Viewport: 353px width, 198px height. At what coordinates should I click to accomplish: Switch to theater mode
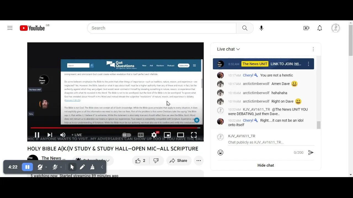pyautogui.click(x=180, y=135)
